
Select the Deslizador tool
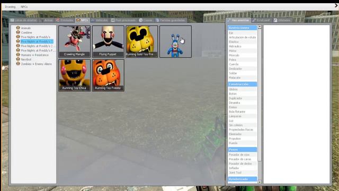click(x=243, y=68)
